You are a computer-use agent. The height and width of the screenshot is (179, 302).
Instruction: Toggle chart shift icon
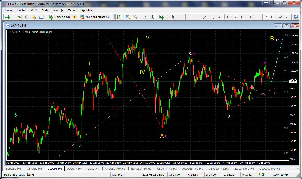tap(152, 17)
